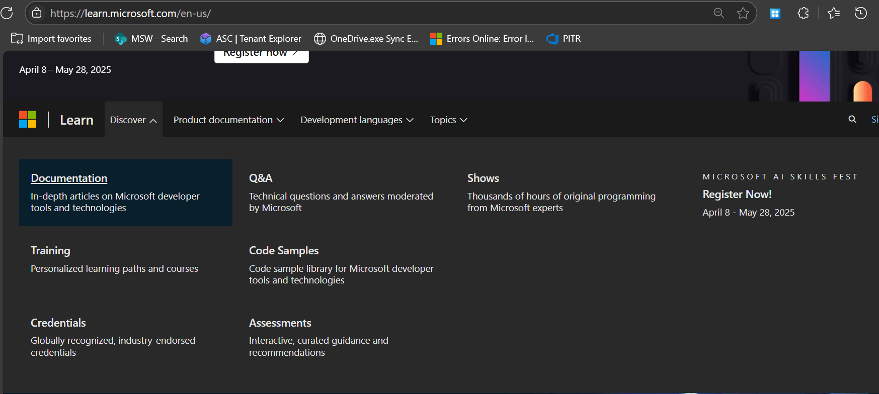
Task: Open MSW - Search bookmark
Action: [151, 39]
